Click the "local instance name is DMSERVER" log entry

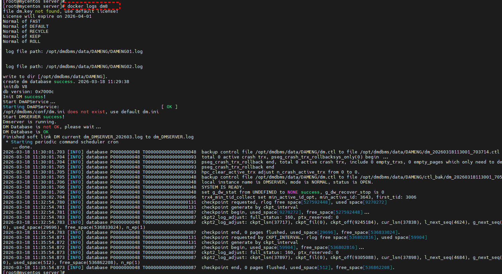point(287,182)
